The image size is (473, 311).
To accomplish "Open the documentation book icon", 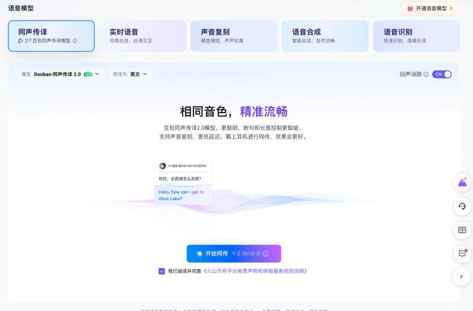I will coord(462,230).
